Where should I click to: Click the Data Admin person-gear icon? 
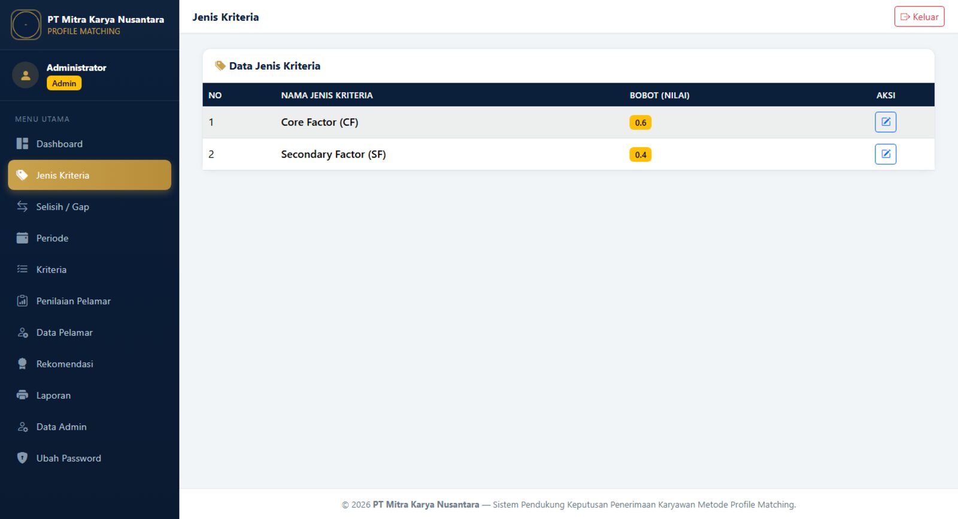(x=22, y=426)
